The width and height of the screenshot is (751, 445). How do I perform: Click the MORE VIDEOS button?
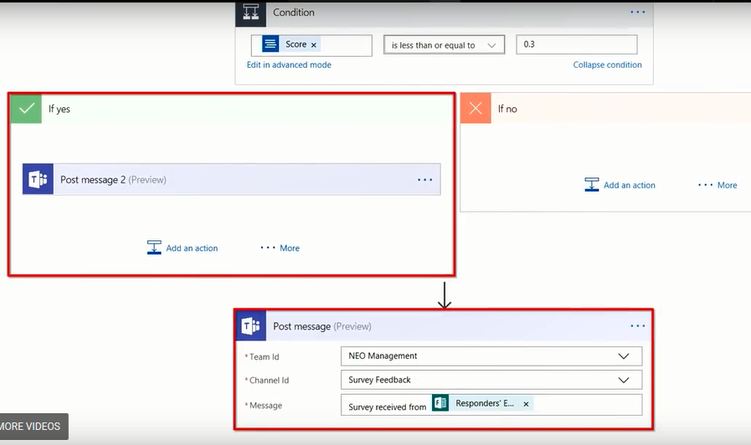point(32,427)
